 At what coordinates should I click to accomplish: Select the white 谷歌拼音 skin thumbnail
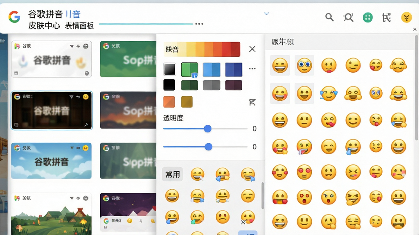[x=51, y=59]
